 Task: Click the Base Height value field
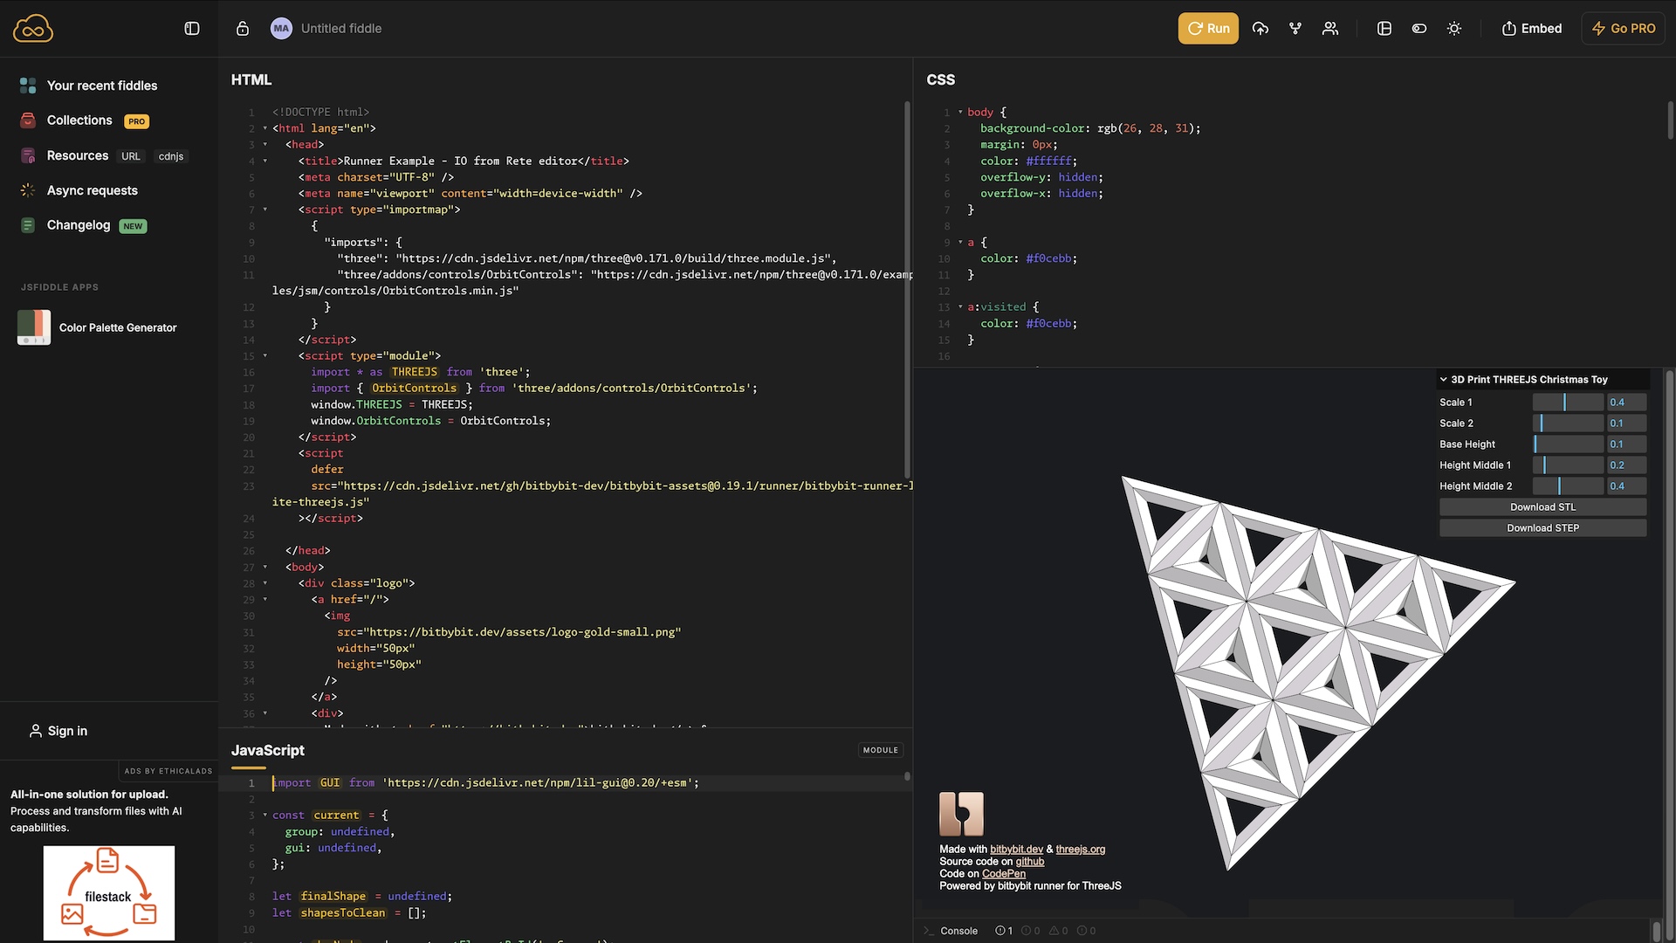pyautogui.click(x=1627, y=444)
